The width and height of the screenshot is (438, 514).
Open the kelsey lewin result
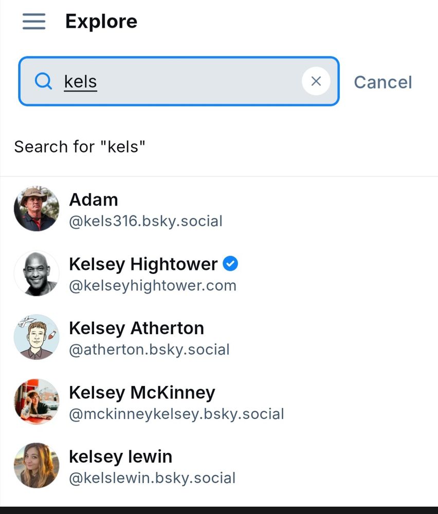(120, 456)
